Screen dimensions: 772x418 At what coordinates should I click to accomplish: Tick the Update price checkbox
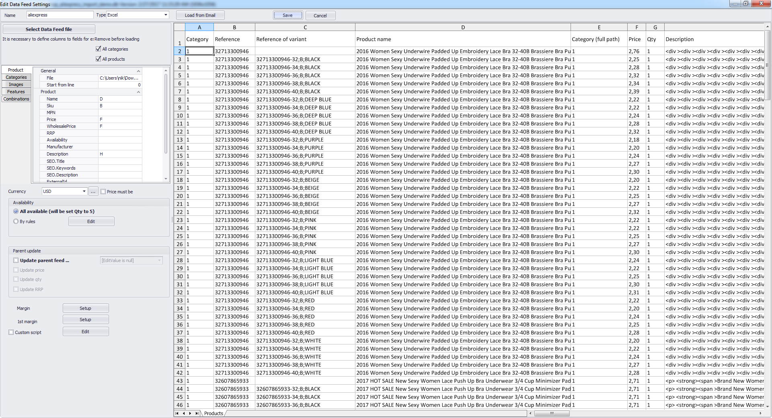(16, 270)
